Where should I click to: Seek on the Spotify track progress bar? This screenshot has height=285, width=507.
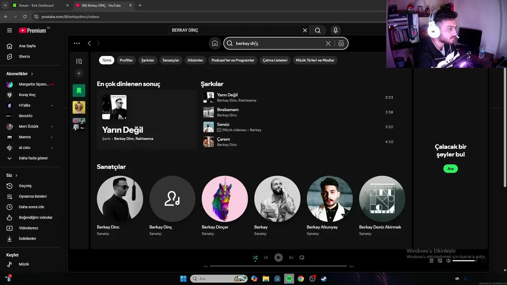click(x=278, y=266)
